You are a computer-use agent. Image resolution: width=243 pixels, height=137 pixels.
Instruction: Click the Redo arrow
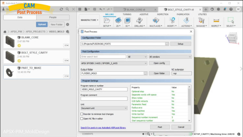pos(108,9)
